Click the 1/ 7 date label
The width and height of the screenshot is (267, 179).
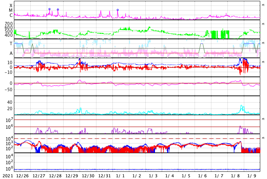coord(219,176)
